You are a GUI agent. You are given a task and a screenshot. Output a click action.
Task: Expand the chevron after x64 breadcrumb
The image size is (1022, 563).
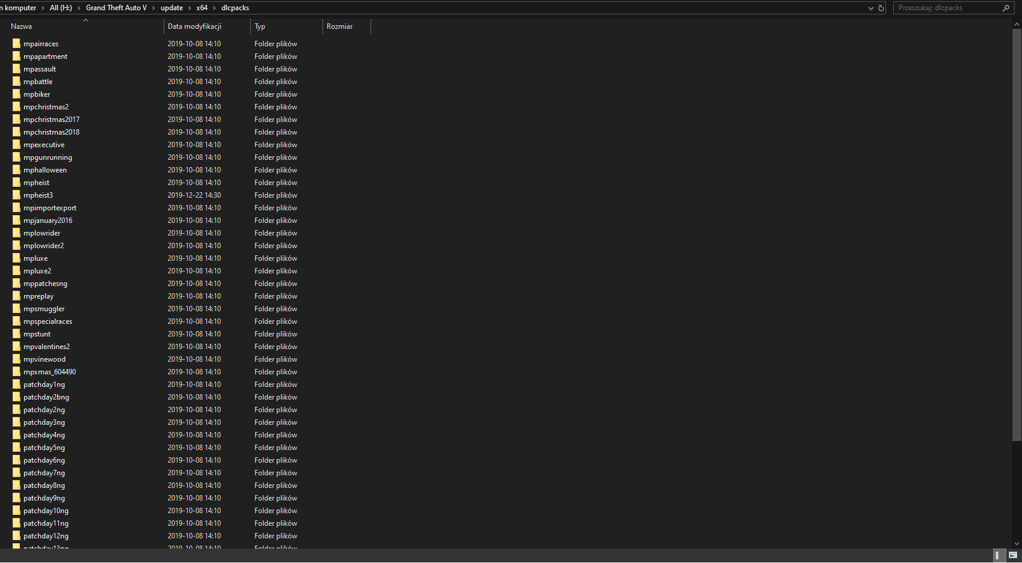click(215, 8)
